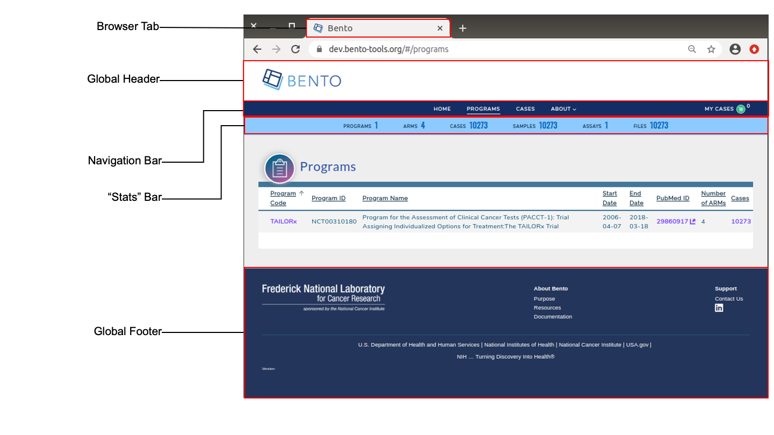Open the CASES navigation item
The width and height of the screenshot is (774, 435).
click(525, 109)
